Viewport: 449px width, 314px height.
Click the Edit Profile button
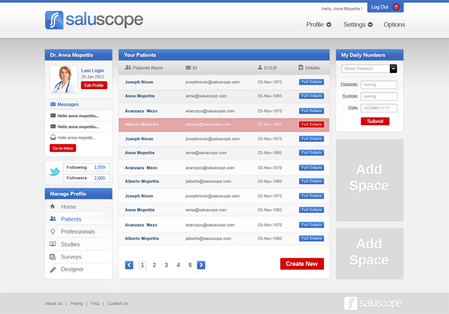click(x=94, y=85)
